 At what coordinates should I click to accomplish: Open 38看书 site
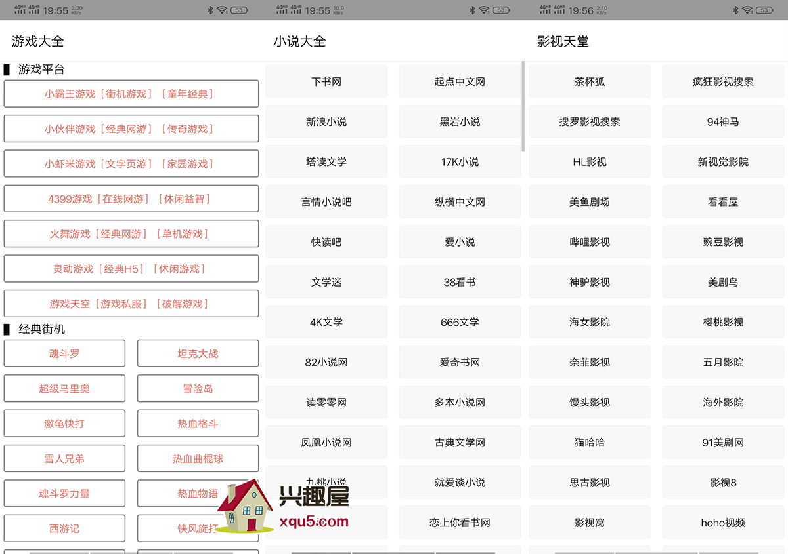coord(460,282)
